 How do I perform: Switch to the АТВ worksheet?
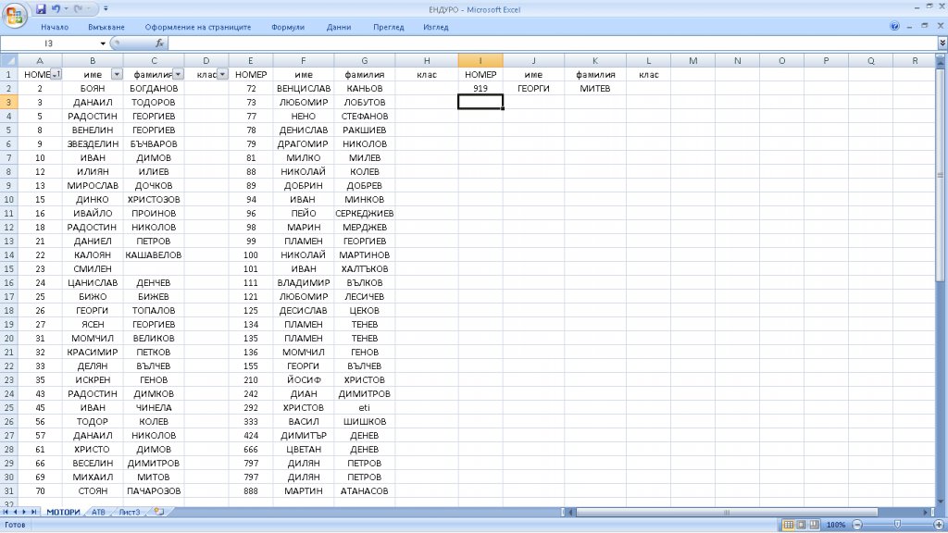[x=98, y=512]
